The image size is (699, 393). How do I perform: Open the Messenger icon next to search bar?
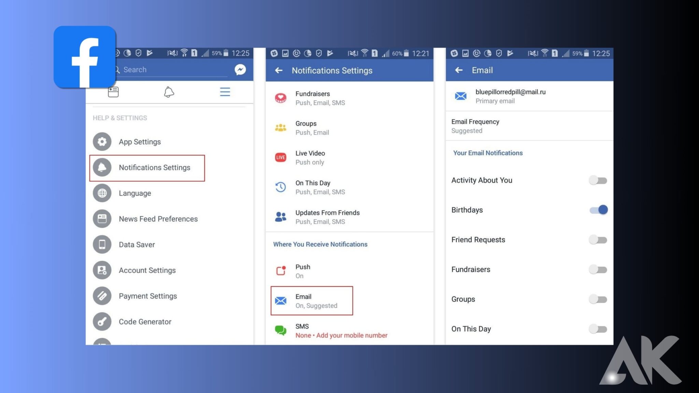(240, 70)
